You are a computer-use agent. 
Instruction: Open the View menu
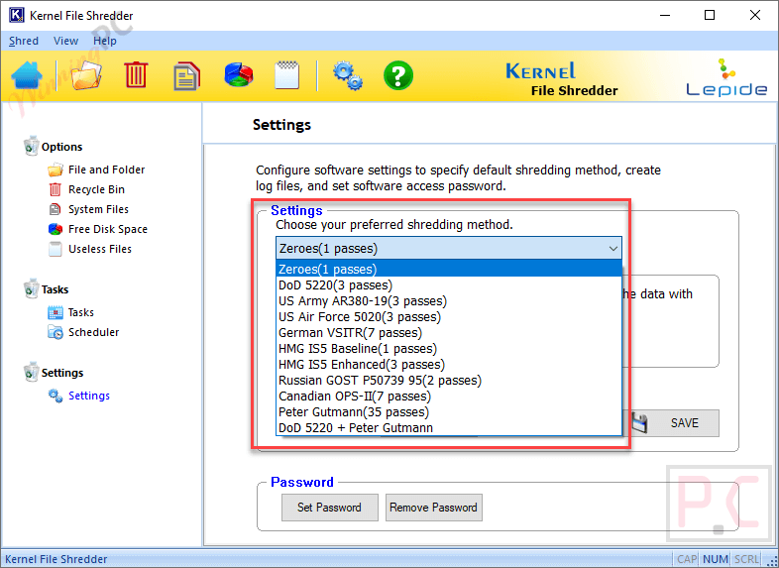[x=65, y=41]
